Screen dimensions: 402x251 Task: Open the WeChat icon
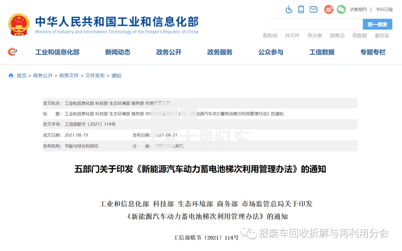point(341,10)
